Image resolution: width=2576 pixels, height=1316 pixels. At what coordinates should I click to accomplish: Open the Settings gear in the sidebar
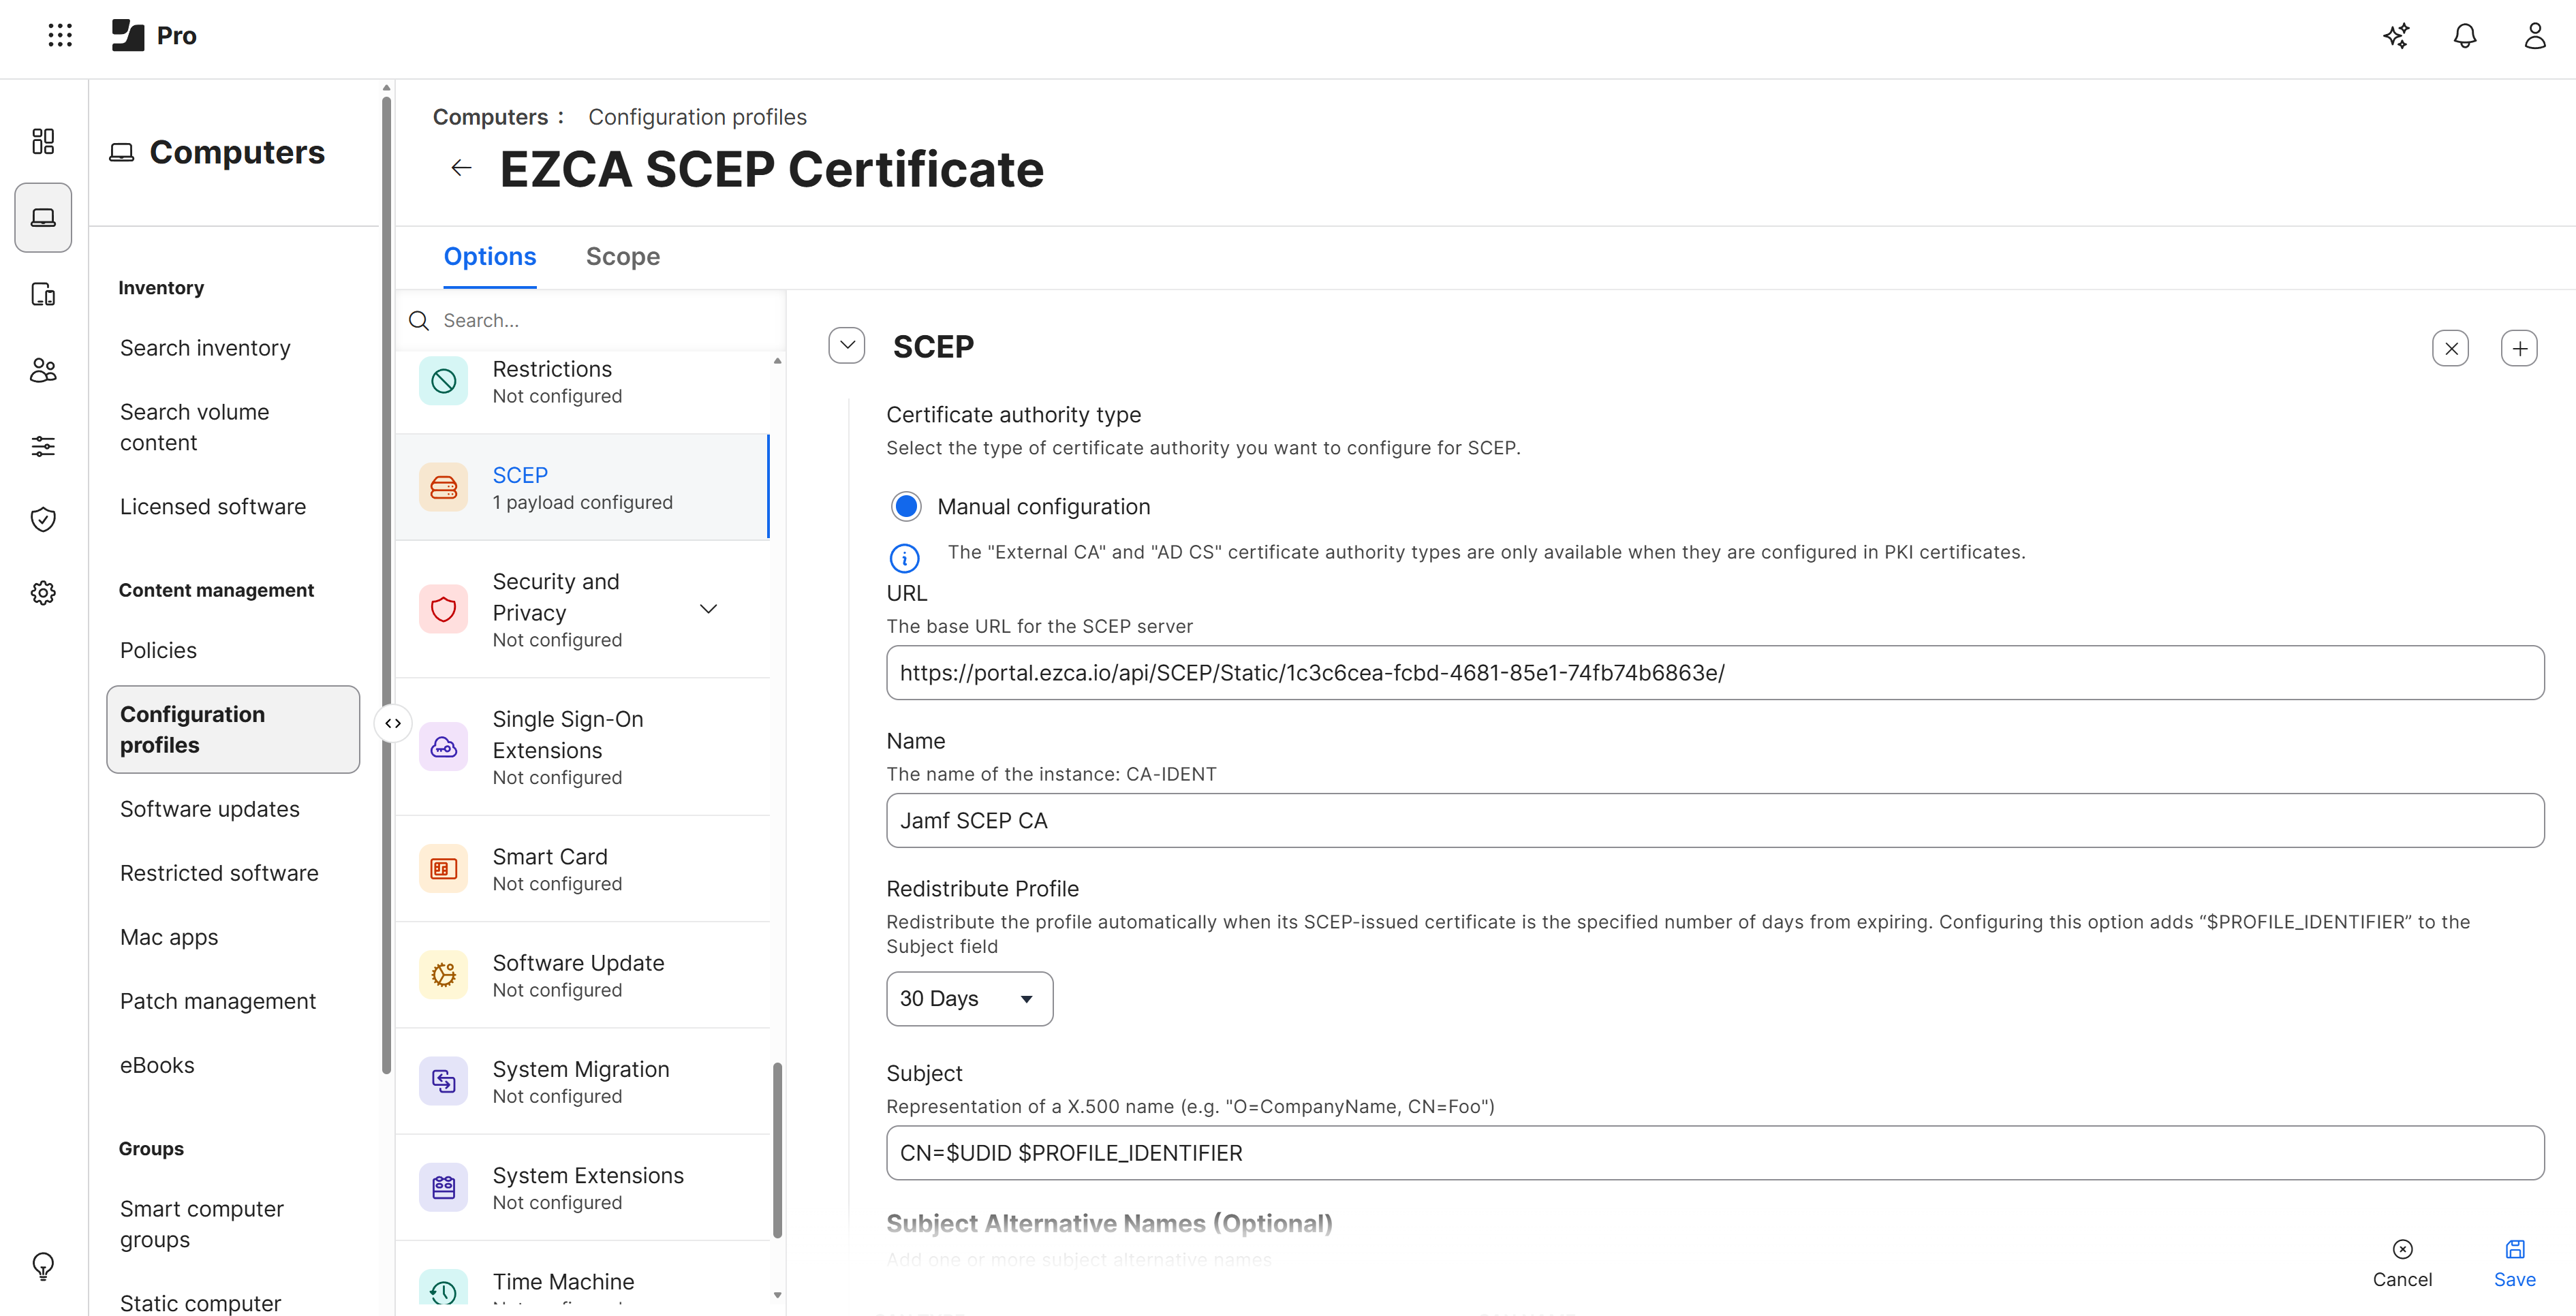pos(42,592)
